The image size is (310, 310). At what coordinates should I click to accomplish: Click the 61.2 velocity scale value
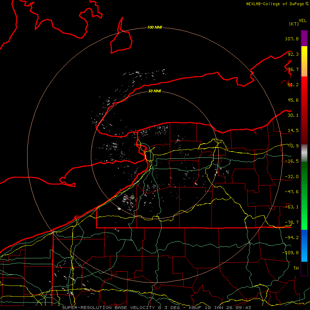click(x=293, y=85)
